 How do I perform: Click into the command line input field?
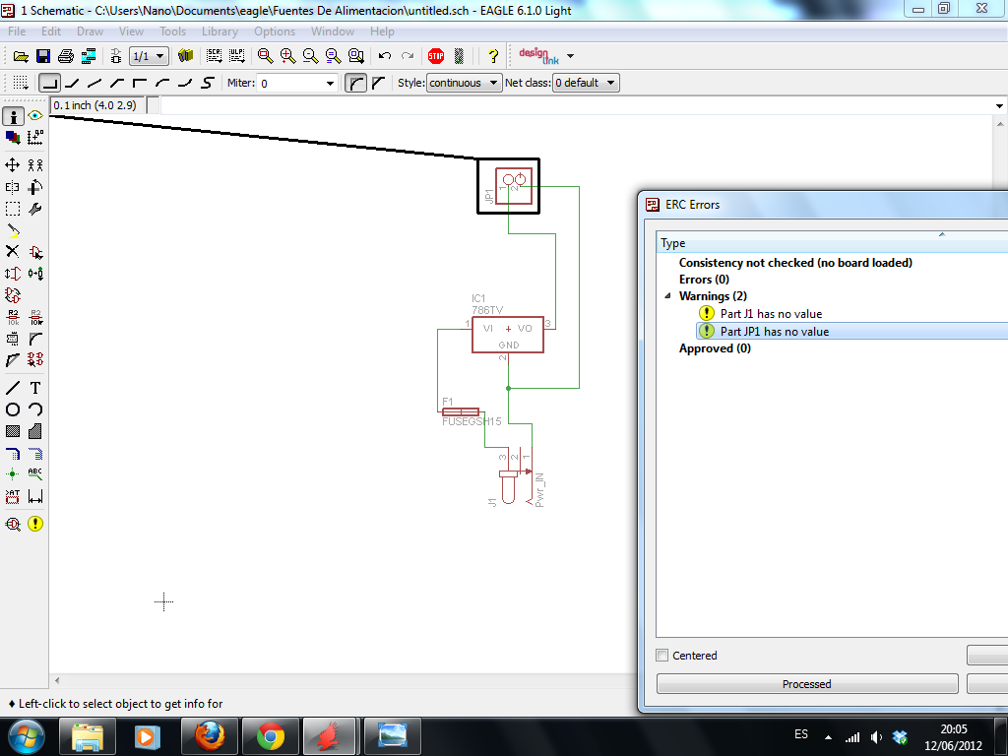(575, 105)
